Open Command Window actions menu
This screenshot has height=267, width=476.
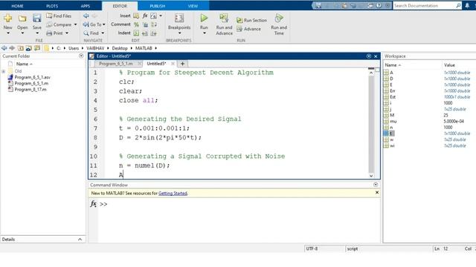point(376,185)
